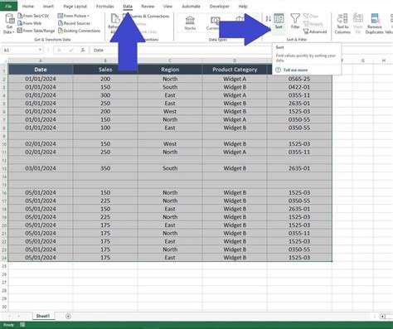
Task: Click the Sort A to Z icon
Action: [x=268, y=19]
